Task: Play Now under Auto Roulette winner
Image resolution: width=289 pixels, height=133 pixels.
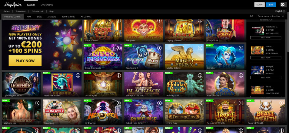Action: [x=266, y=38]
